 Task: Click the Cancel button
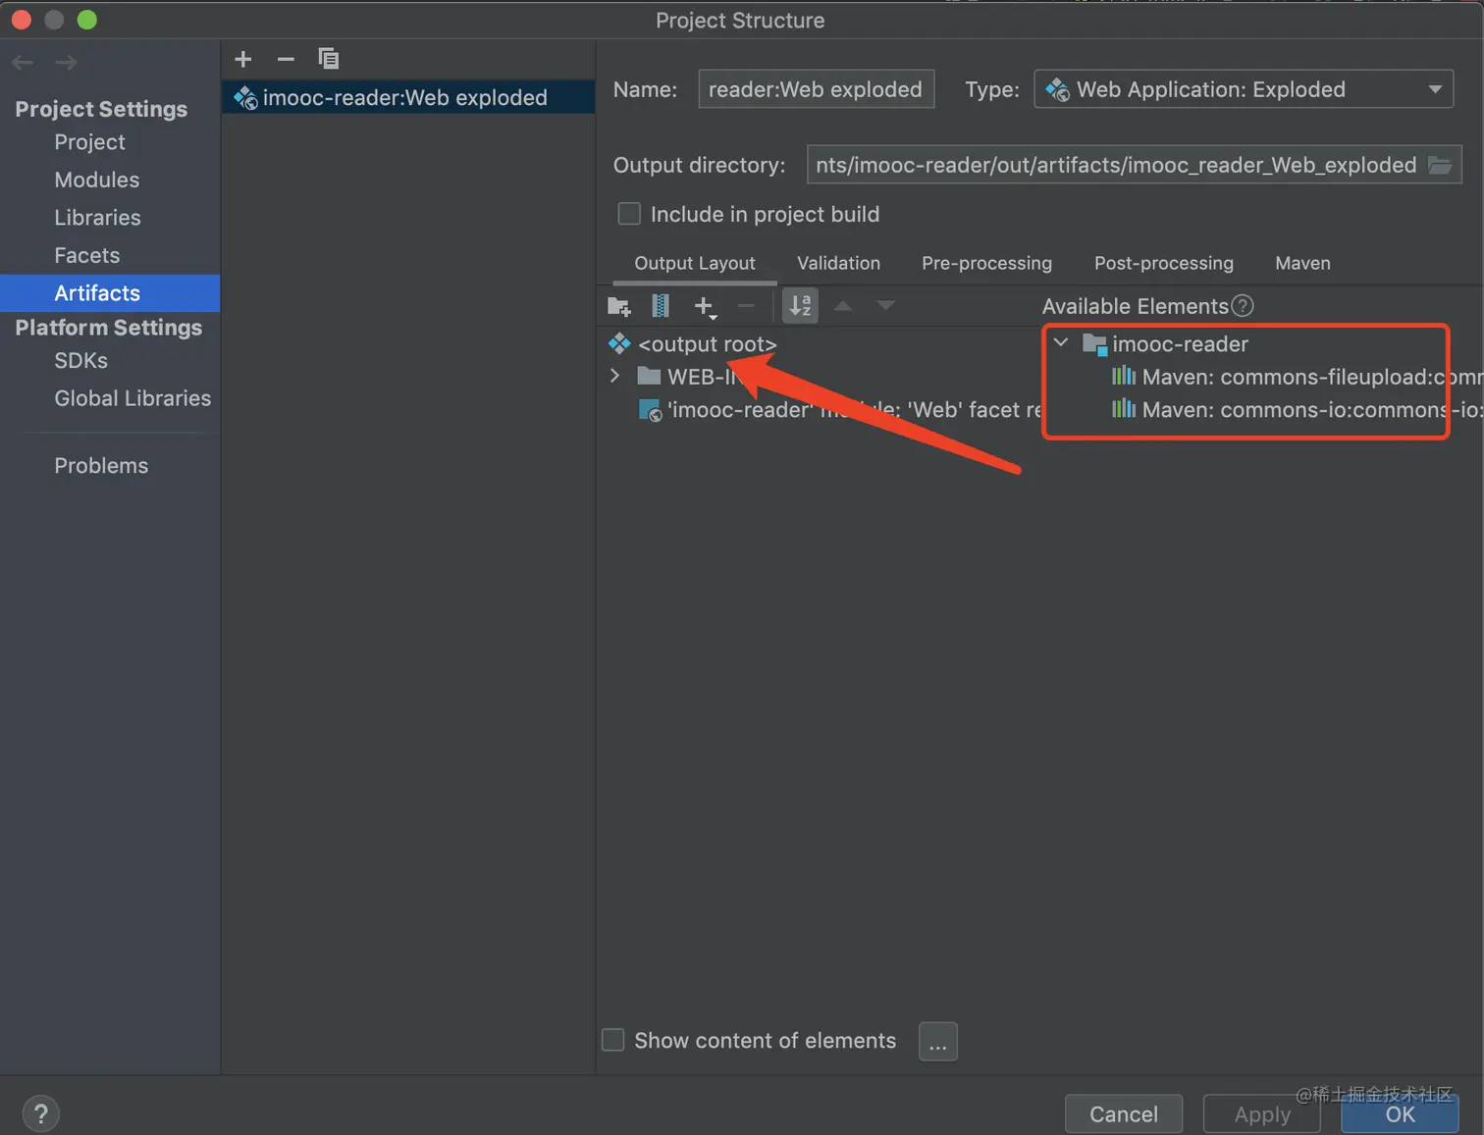click(x=1124, y=1114)
